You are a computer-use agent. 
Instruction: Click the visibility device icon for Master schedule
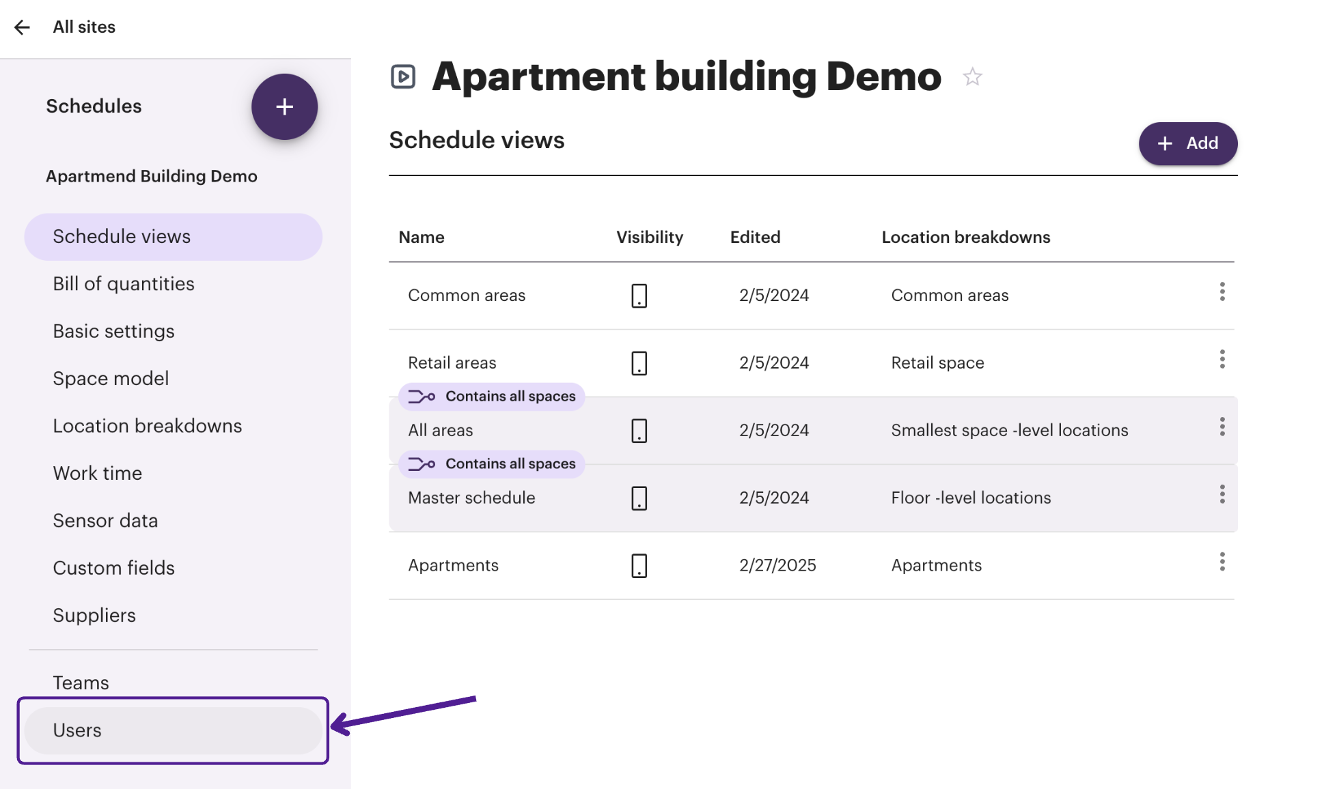pos(639,498)
